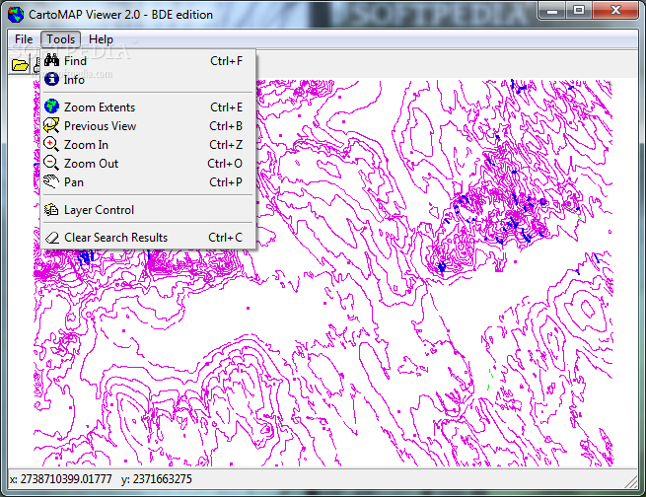Click the Layer Control icon
The width and height of the screenshot is (646, 497).
tap(51, 210)
